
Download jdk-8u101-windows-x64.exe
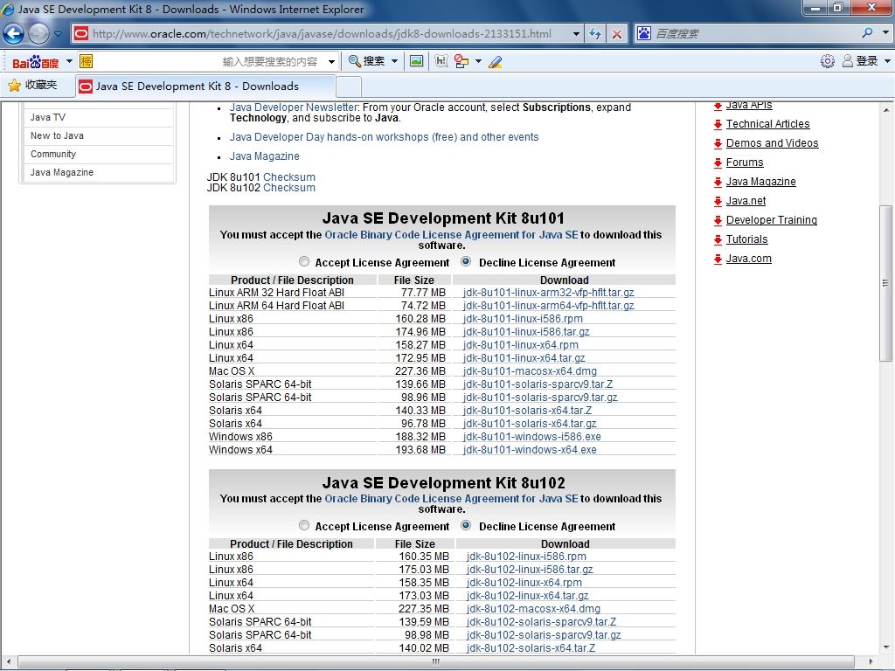(x=530, y=450)
